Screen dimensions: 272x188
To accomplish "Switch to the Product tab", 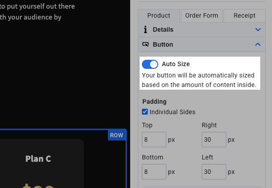I will [x=159, y=15].
